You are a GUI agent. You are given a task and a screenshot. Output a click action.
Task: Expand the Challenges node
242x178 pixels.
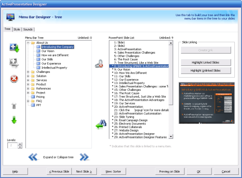28,72
